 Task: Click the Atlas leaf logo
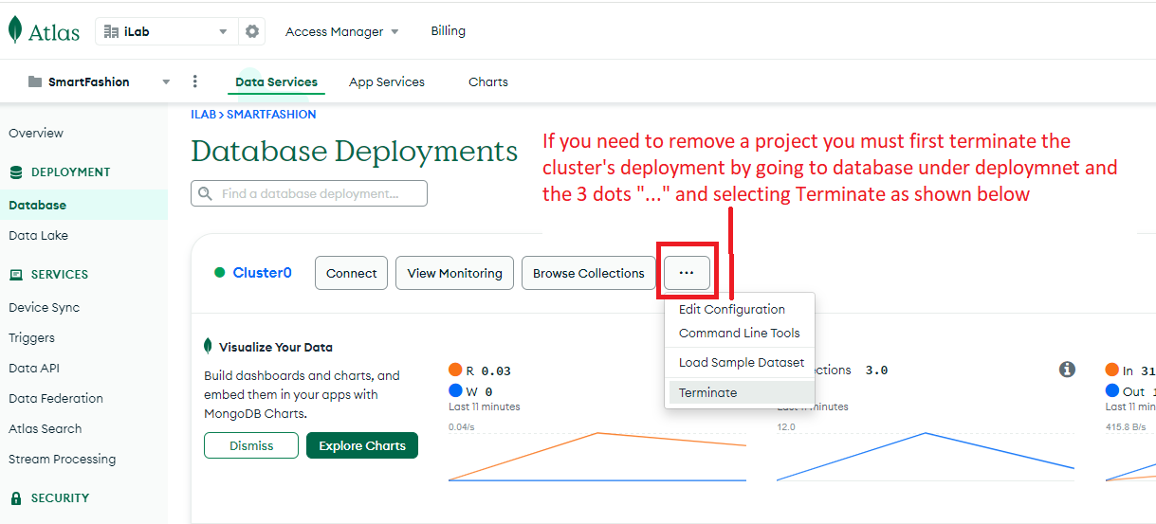click(15, 30)
